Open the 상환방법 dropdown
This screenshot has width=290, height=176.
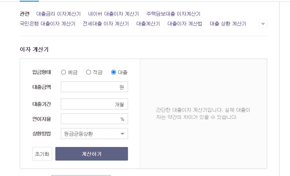point(94,134)
